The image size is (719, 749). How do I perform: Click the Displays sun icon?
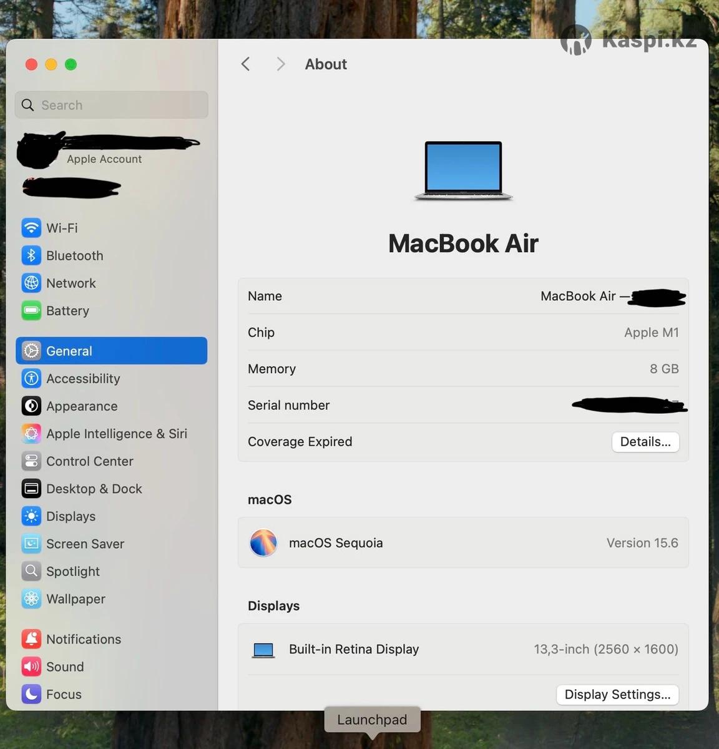31,516
